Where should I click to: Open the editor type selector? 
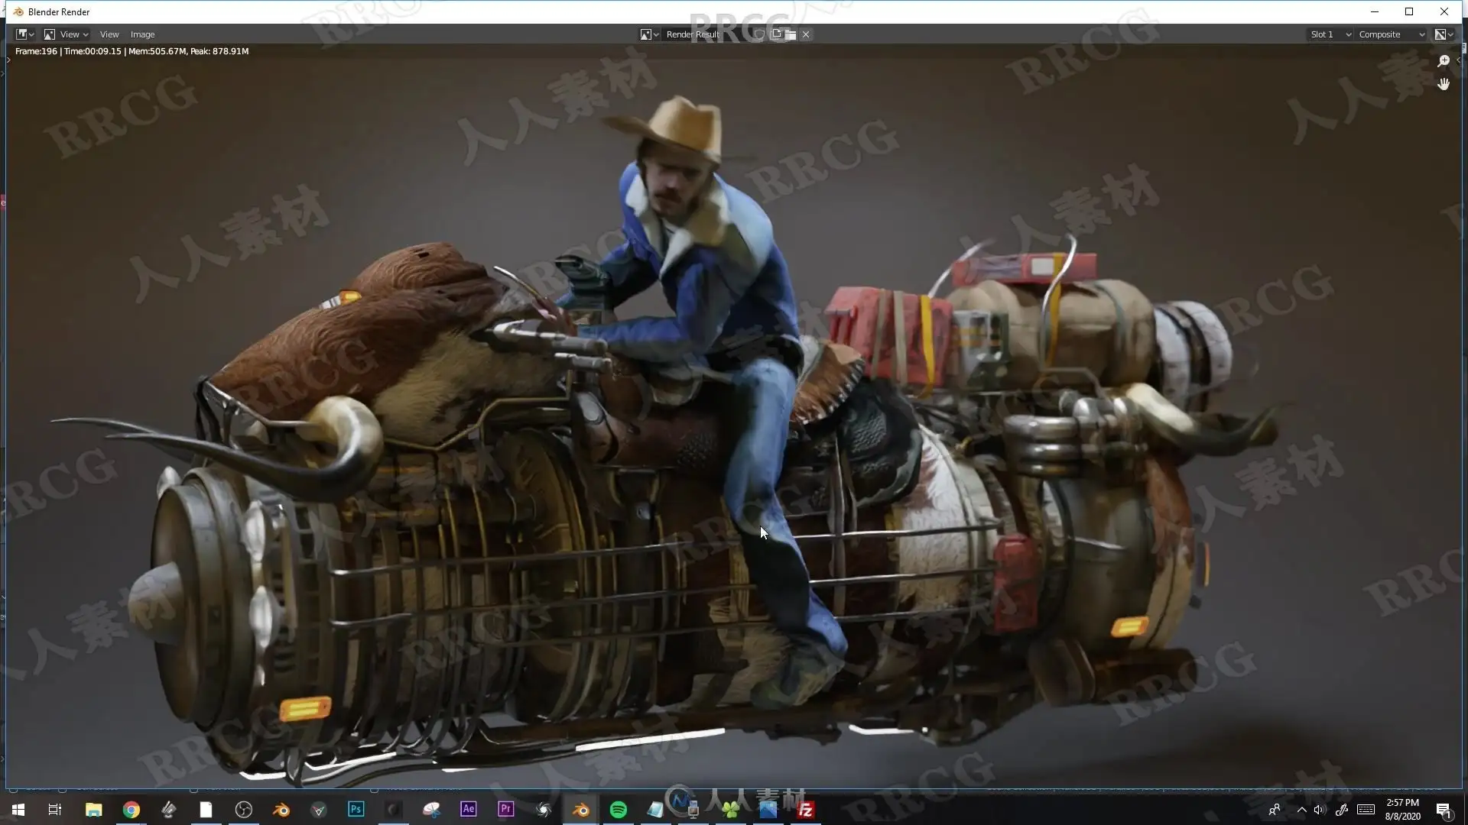tap(24, 34)
